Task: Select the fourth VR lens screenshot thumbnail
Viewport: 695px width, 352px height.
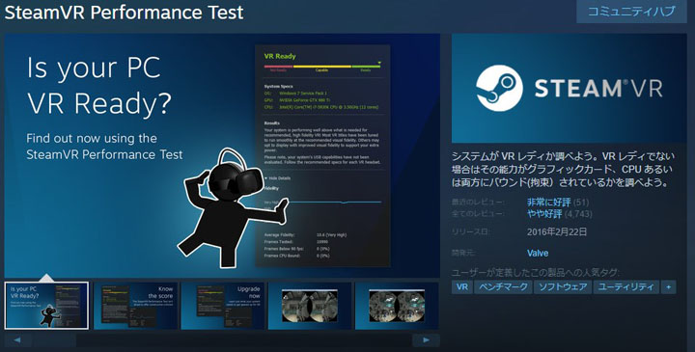Action: 310,306
